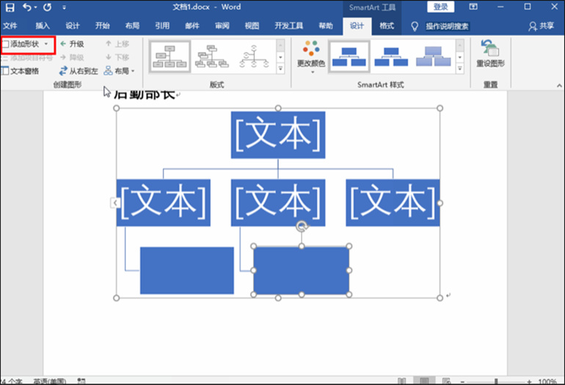The image size is (565, 385).
Task: Open the 引用 ribbon tab
Action: 162,26
